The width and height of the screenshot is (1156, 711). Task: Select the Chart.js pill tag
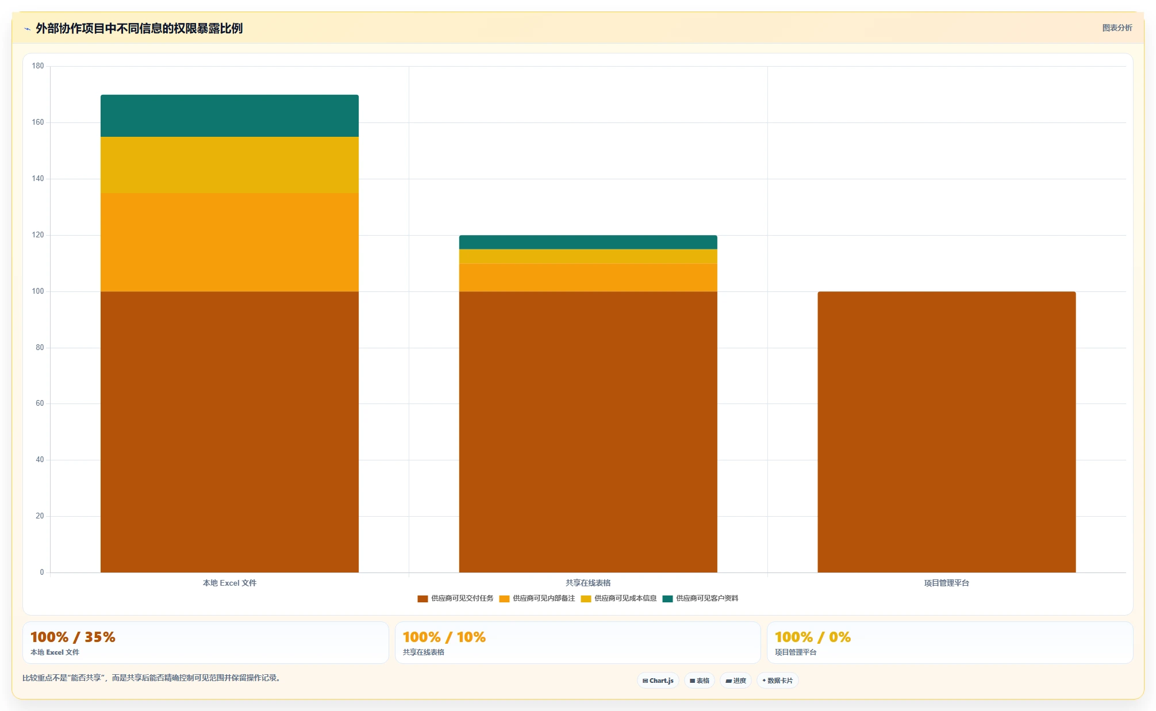click(658, 681)
